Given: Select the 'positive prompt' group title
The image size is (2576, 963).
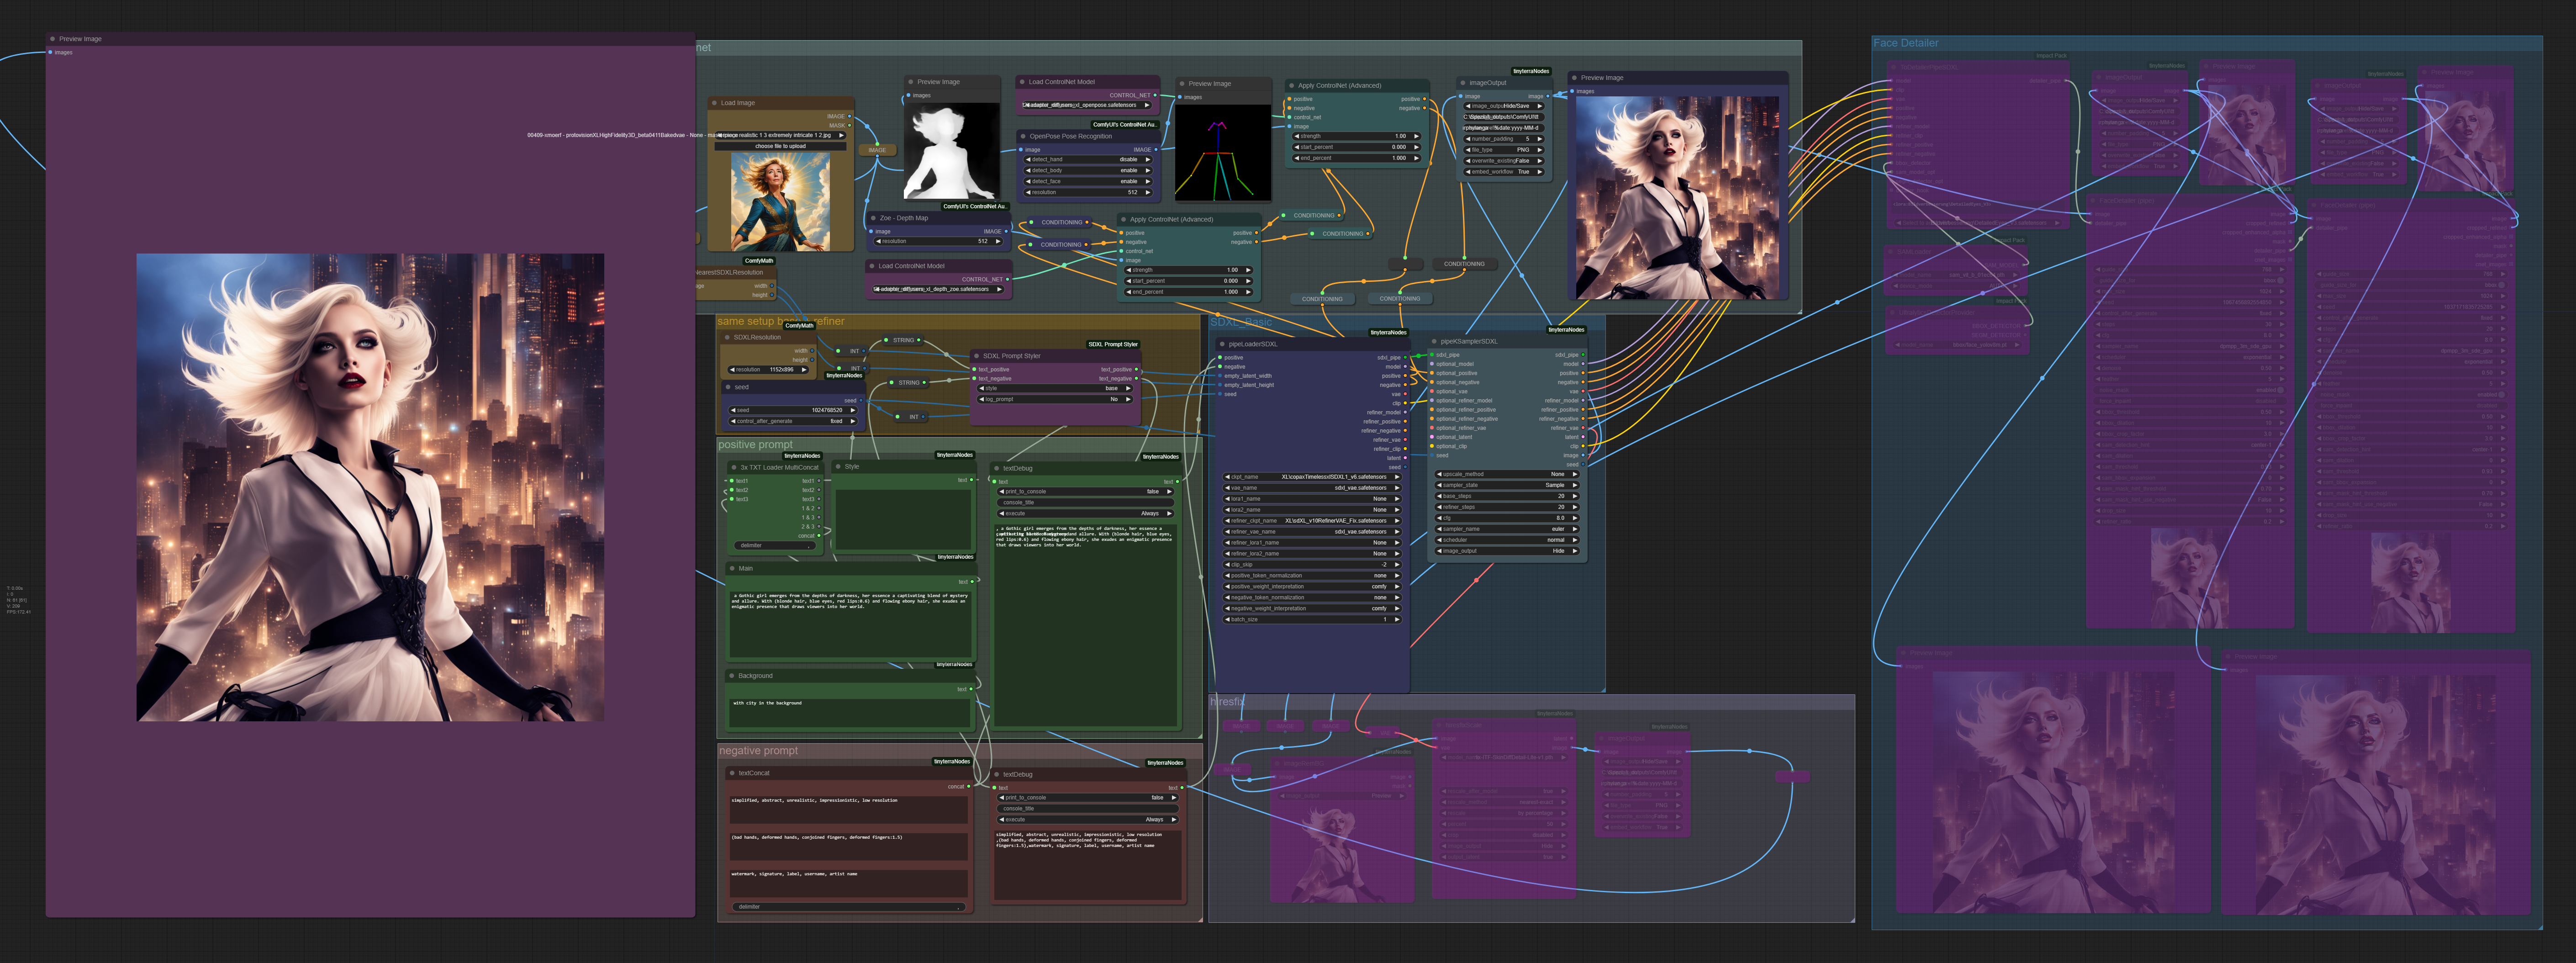Looking at the screenshot, I should click(x=755, y=445).
